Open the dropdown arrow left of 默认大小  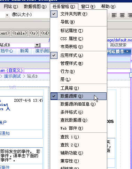7,15
